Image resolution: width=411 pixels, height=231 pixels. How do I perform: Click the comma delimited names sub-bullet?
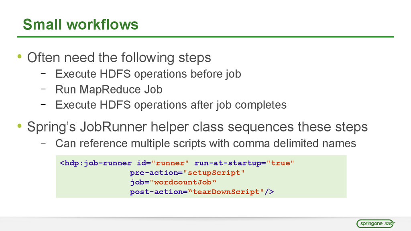click(206, 143)
